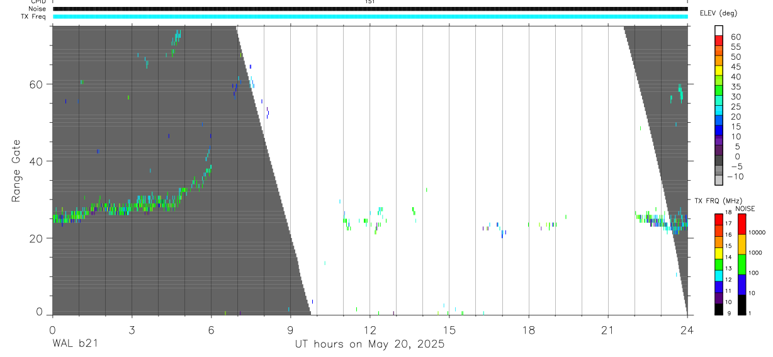Image resolution: width=773 pixels, height=357 pixels.
Task: Click the y-axis tick label '20'
Action: click(36, 239)
